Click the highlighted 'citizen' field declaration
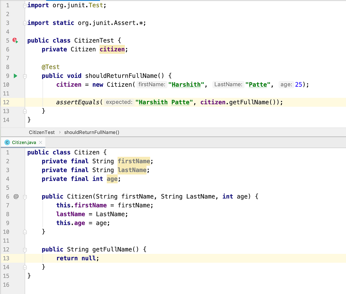 click(x=112, y=49)
